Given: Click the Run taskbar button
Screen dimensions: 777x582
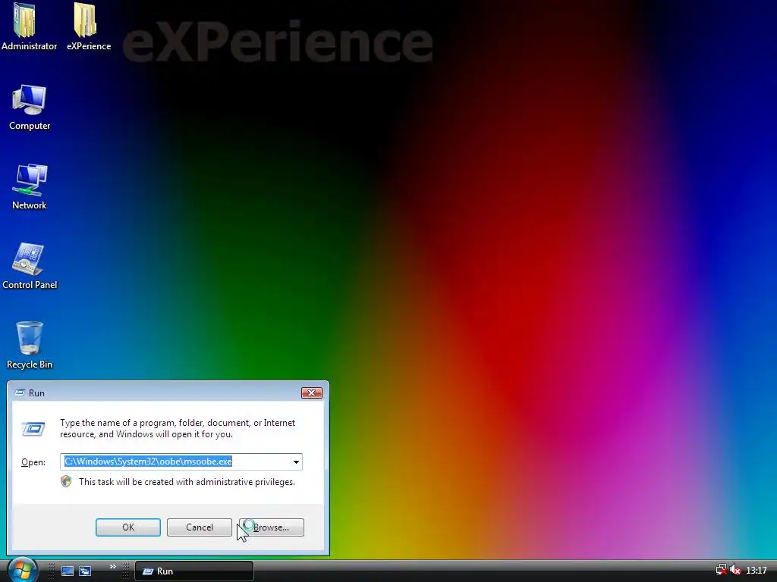Looking at the screenshot, I should click(194, 571).
